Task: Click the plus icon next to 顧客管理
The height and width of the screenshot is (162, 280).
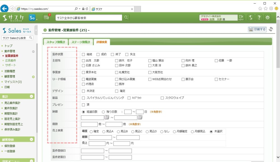Action: click(x=33, y=77)
